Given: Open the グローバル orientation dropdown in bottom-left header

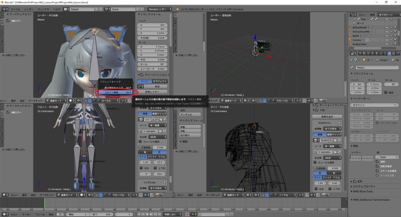Looking at the screenshot, I should coord(121,195).
